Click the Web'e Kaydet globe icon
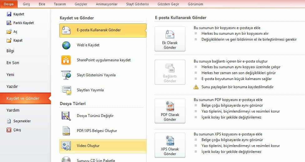The width and height of the screenshot is (305, 162). coord(66,45)
